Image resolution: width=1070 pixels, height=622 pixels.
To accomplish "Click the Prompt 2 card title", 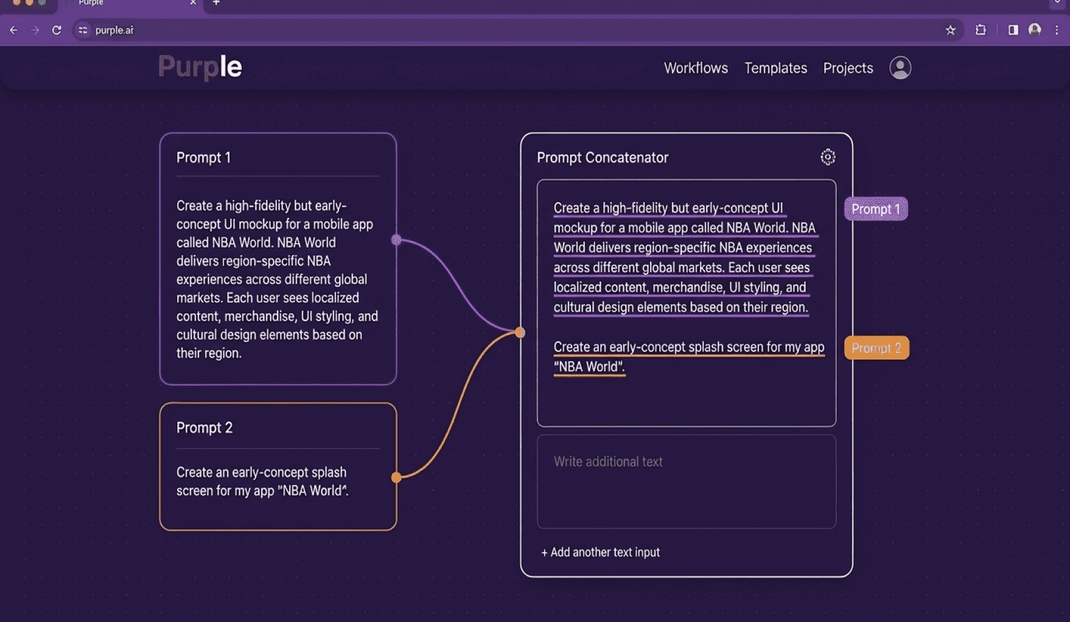I will pos(204,427).
